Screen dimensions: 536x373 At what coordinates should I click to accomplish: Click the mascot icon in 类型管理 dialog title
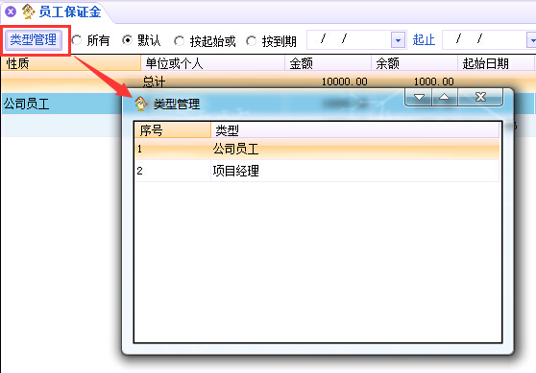coord(140,104)
